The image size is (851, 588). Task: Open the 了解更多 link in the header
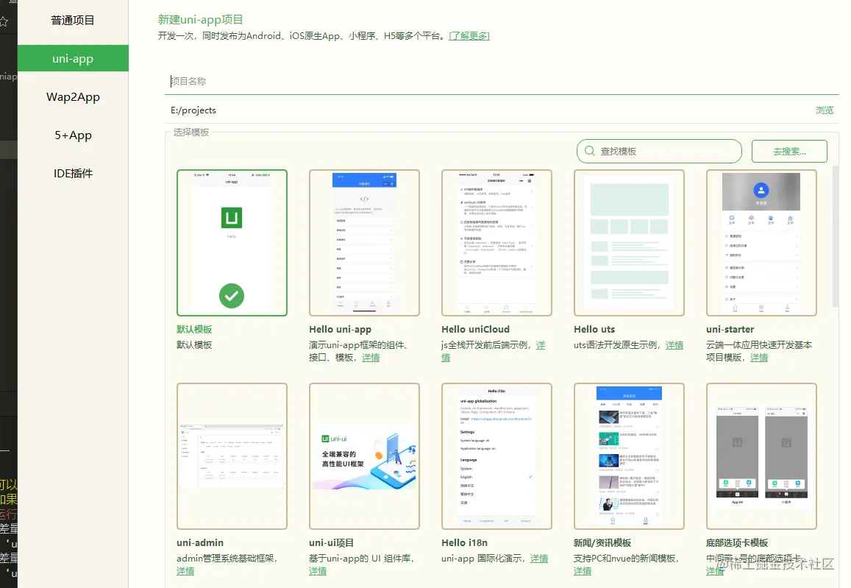point(469,36)
